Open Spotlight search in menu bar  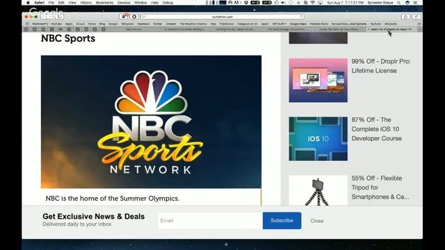(398, 3)
